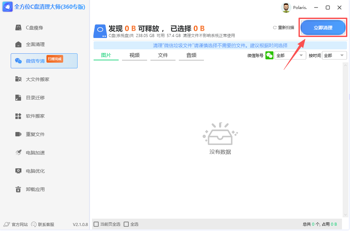Enable the 全选 checkbox

point(126,224)
